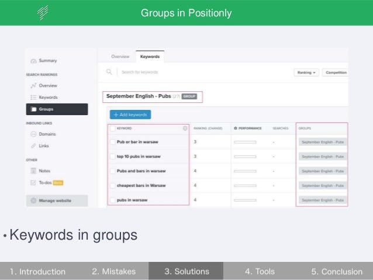Click 'September English - Pubs' group title
This screenshot has width=373, height=280.
pyautogui.click(x=139, y=96)
